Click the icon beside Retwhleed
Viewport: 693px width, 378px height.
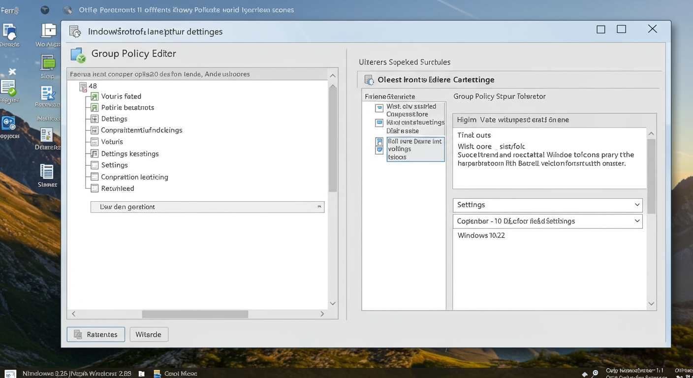coord(94,189)
